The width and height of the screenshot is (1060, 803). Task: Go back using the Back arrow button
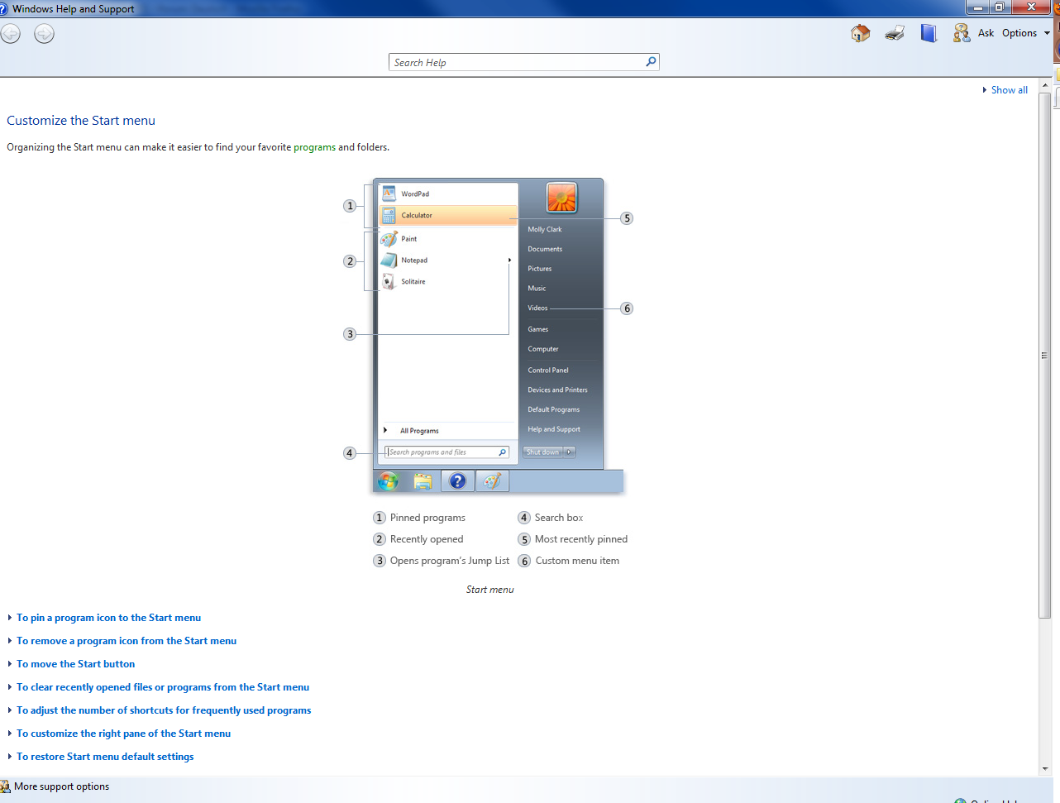(10, 34)
